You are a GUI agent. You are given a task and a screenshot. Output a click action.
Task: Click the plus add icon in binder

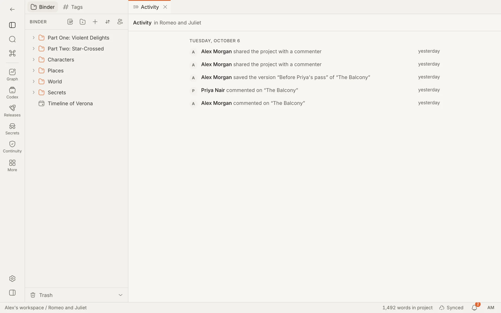(x=95, y=22)
